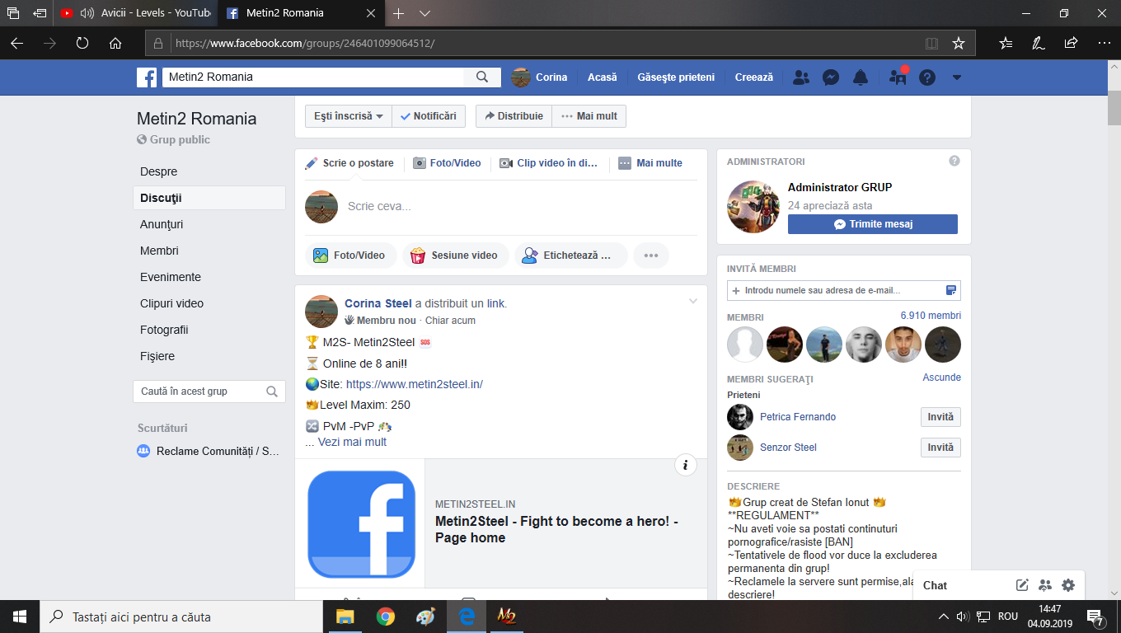
Task: Click the address bar URL field
Action: [x=545, y=43]
